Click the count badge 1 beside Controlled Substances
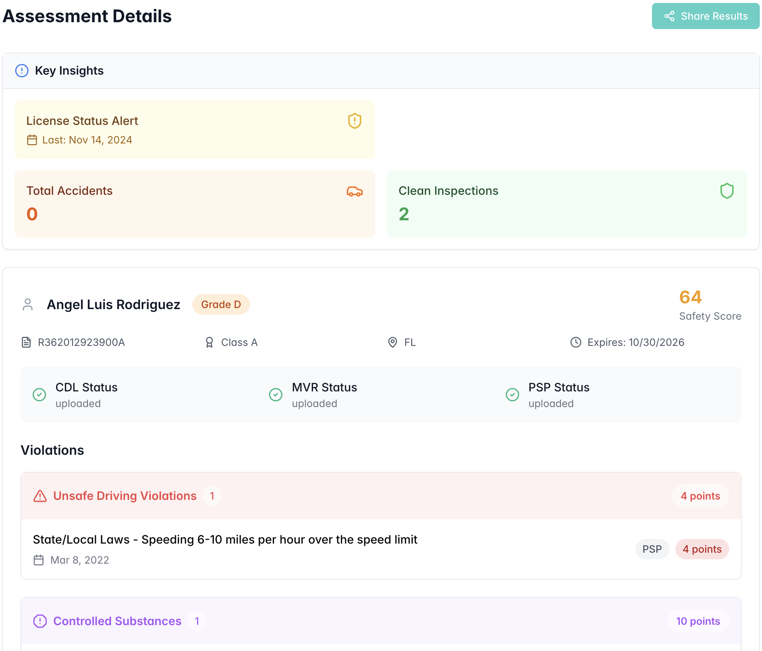This screenshot has height=651, width=762. point(197,621)
